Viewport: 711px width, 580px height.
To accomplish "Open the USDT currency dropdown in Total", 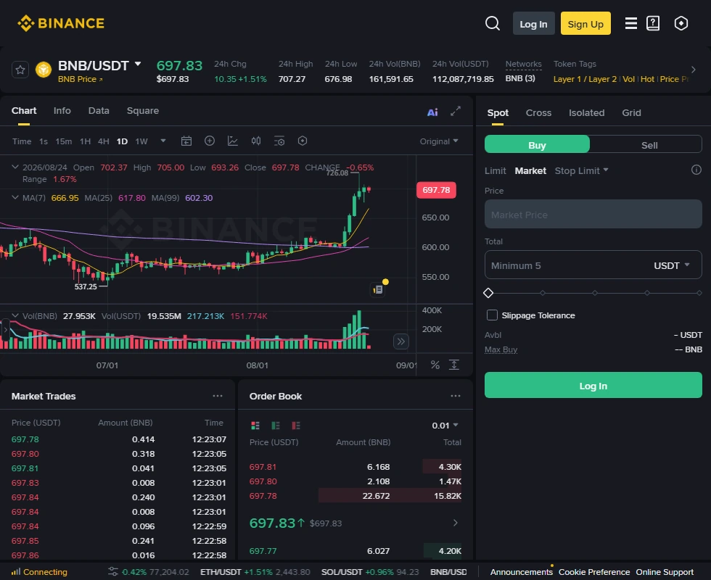I will tap(672, 265).
